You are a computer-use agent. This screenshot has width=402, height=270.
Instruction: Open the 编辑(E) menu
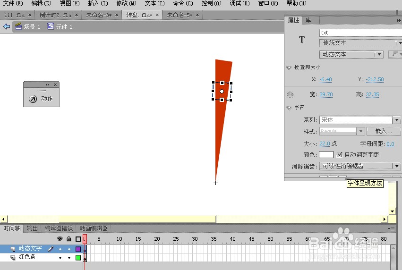tap(41, 4)
